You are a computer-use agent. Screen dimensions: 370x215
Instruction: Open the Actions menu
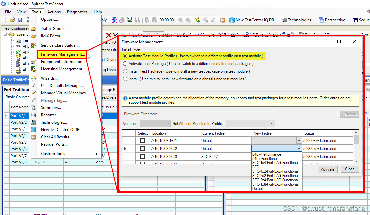(x=54, y=12)
